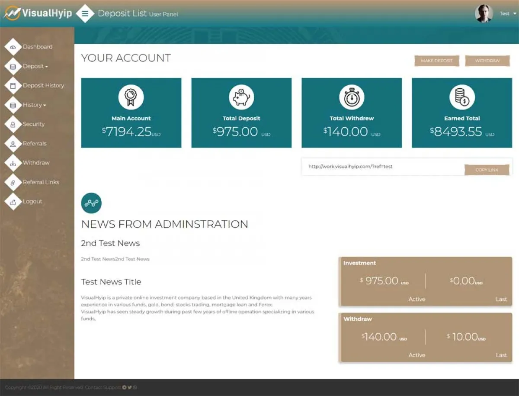The height and width of the screenshot is (396, 519).
Task: Click the Telegram icon in the footer
Action: tap(125, 387)
